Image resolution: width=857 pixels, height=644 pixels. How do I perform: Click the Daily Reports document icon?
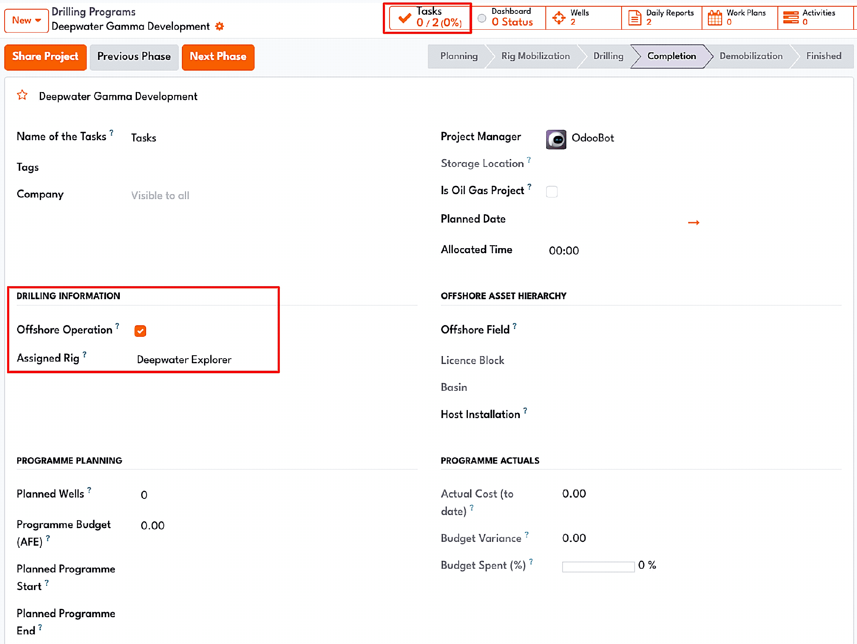click(x=635, y=18)
